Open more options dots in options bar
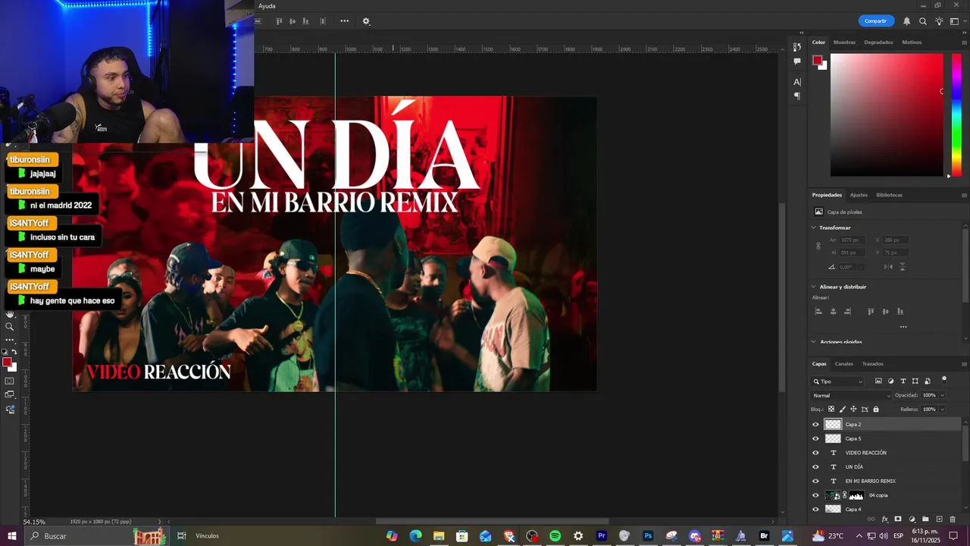 click(344, 21)
